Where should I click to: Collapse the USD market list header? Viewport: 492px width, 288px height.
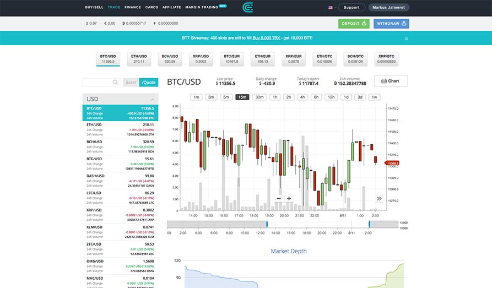tap(120, 99)
